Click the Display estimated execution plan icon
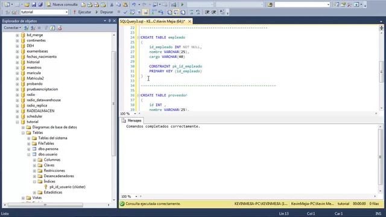 tap(132, 12)
